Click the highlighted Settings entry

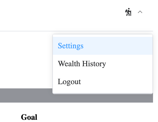tap(71, 46)
